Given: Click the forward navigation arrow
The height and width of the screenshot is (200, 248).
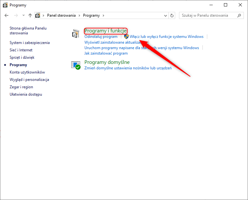Looking at the screenshot, I should (x=16, y=15).
